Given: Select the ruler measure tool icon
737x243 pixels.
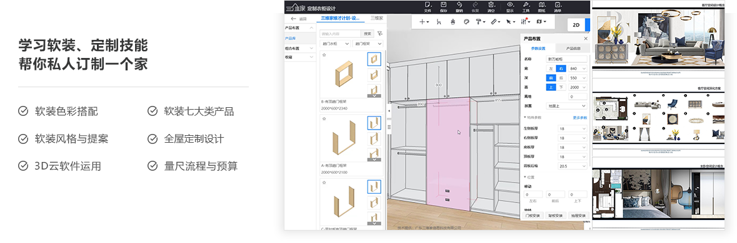Looking at the screenshot, I should (494, 22).
